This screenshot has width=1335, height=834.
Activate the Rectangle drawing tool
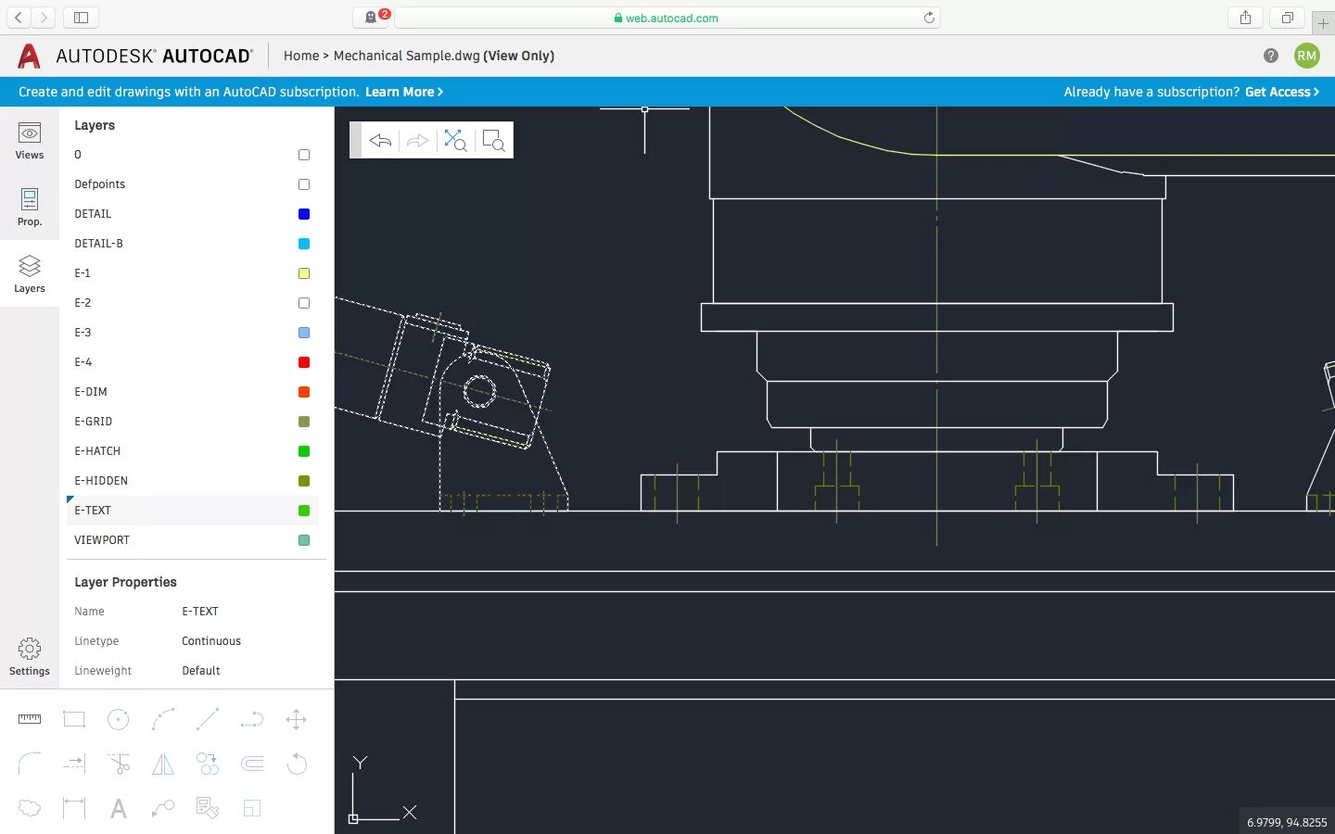click(74, 719)
